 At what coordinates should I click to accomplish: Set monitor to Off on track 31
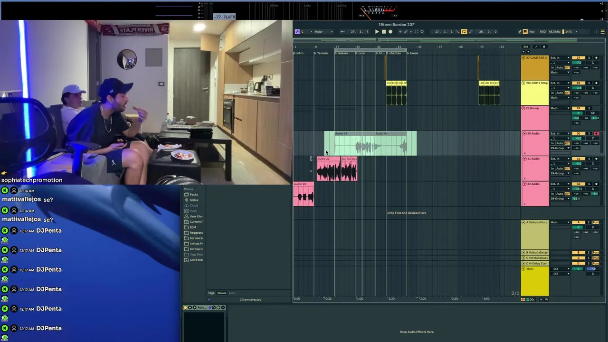567,168
